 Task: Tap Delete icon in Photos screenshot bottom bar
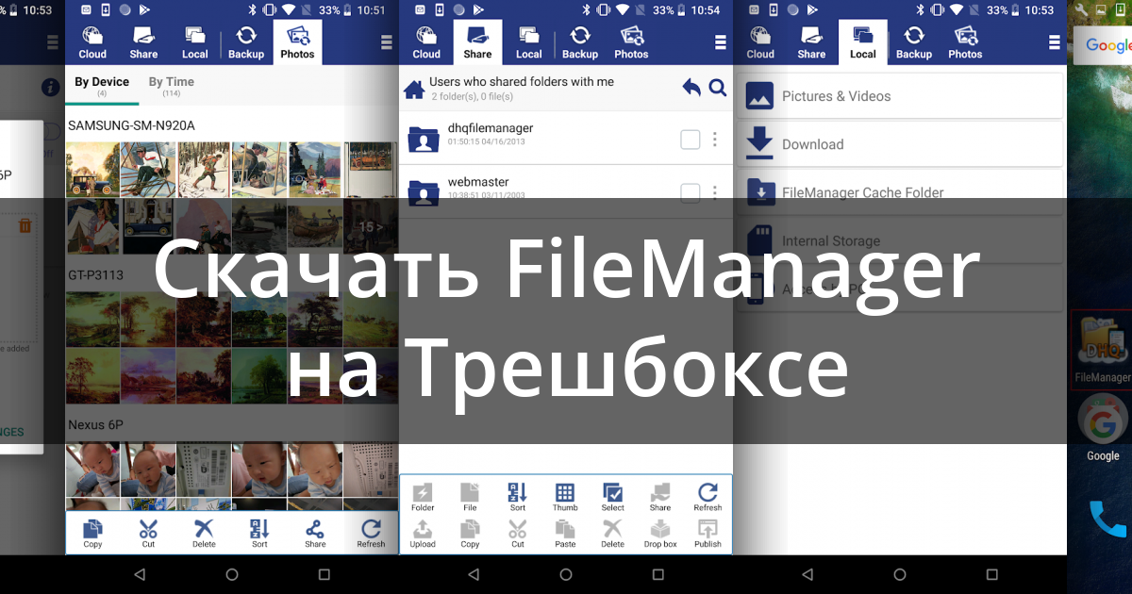point(204,533)
